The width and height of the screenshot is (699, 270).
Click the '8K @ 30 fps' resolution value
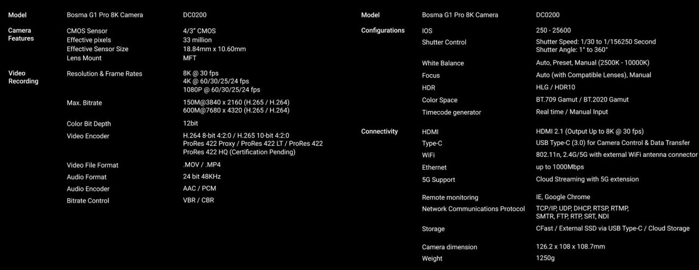click(201, 72)
